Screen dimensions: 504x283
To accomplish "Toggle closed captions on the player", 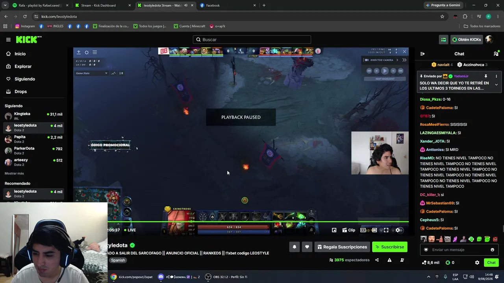I will [x=363, y=230].
